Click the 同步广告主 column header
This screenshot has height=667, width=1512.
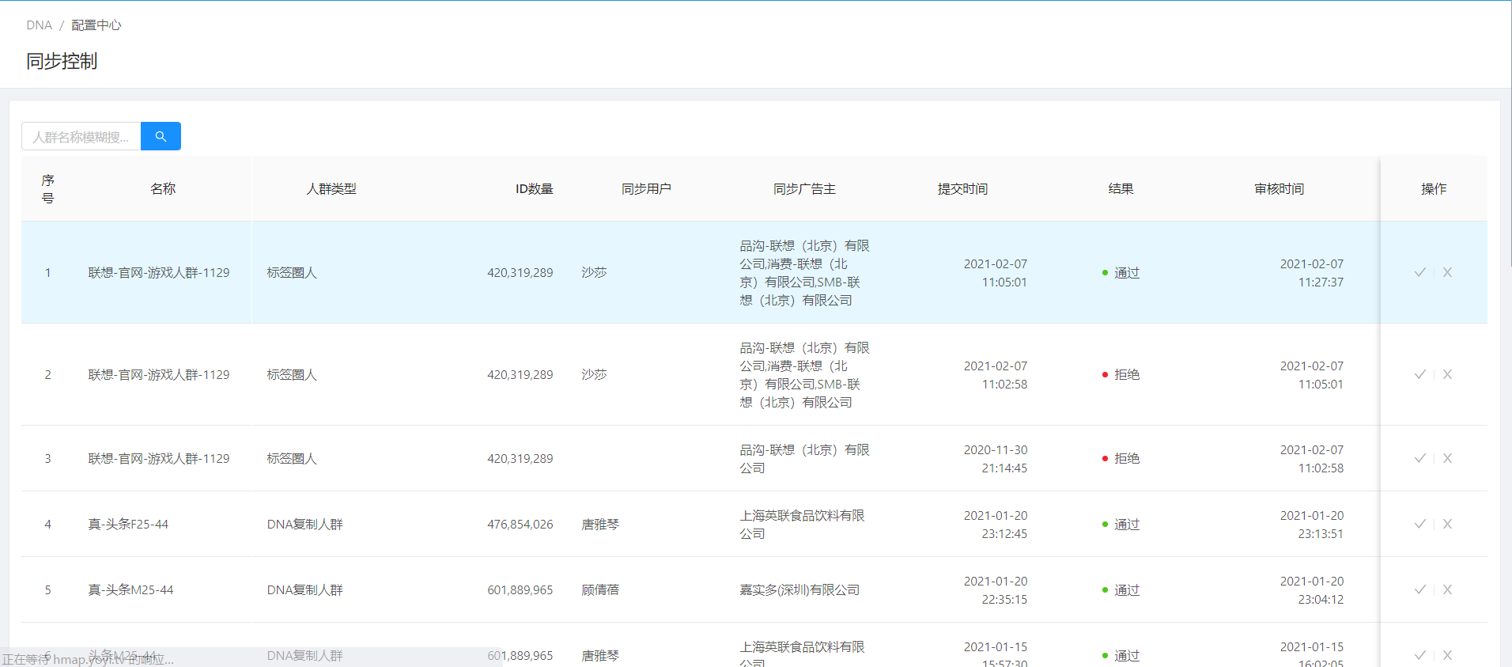tap(804, 188)
